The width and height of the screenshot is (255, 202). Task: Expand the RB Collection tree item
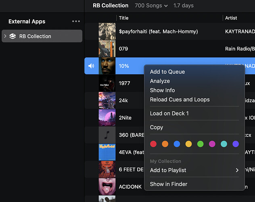pos(5,36)
